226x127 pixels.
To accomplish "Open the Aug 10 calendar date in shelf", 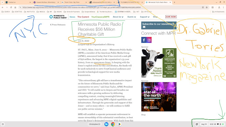I will 204,124.
